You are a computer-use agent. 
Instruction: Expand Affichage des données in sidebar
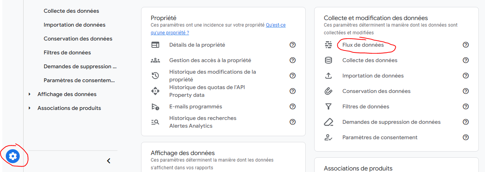(x=30, y=94)
